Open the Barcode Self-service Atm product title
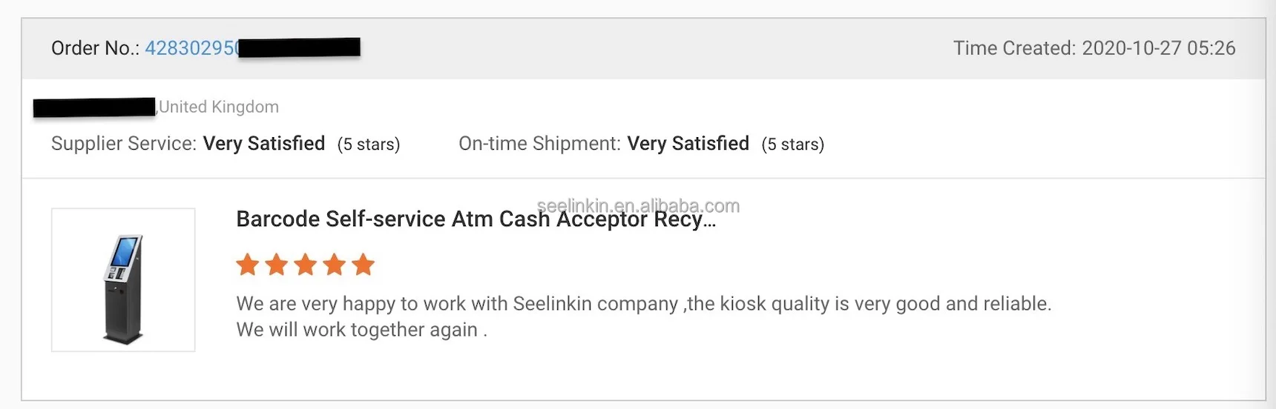Viewport: 1276px width, 409px height. 475,220
